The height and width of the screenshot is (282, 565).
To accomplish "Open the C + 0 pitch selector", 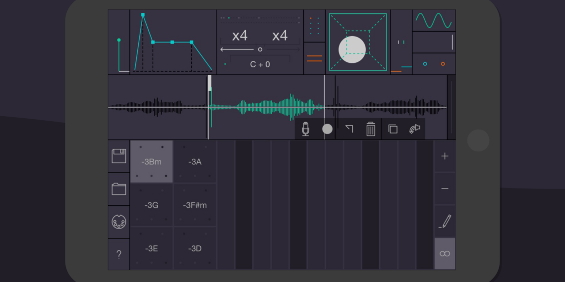I will tap(260, 64).
